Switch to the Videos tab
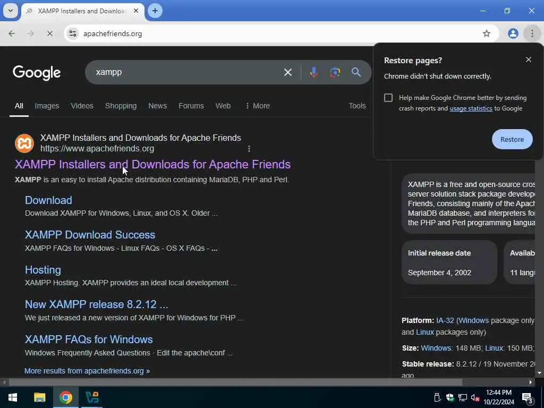 pyautogui.click(x=82, y=106)
